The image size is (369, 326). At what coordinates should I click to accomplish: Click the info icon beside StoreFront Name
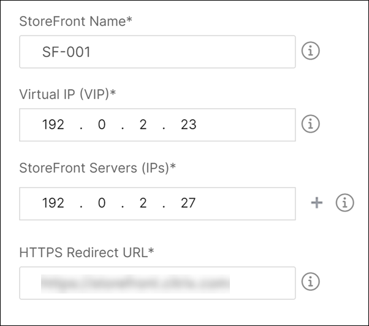tap(310, 51)
